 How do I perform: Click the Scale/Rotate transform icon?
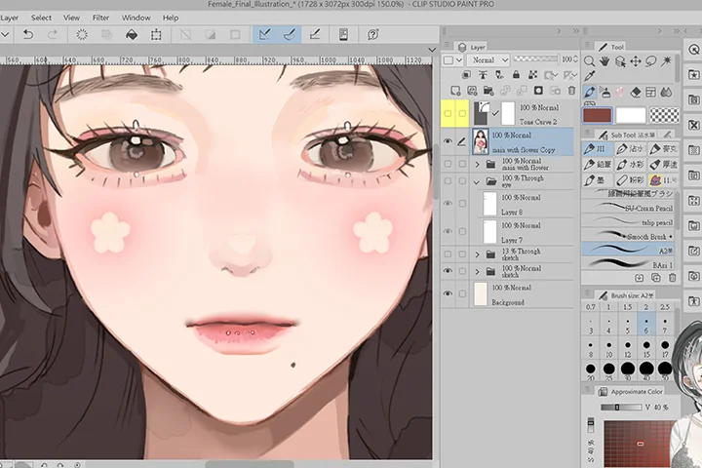(156, 34)
